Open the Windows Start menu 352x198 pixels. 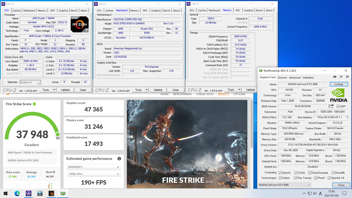(6, 193)
